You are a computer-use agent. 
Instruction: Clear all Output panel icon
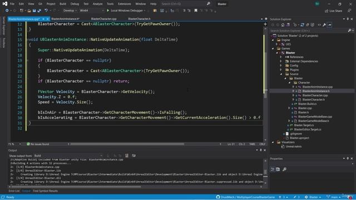pyautogui.click(x=127, y=156)
